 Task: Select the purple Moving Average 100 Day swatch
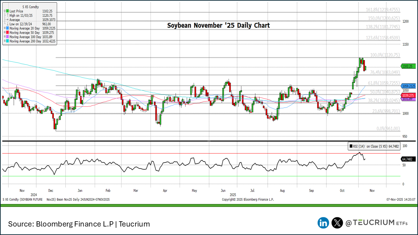(7, 37)
